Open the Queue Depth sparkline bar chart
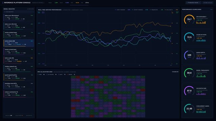Image resolution: width=216 pixels, height=121 pixels. pyautogui.click(x=201, y=58)
